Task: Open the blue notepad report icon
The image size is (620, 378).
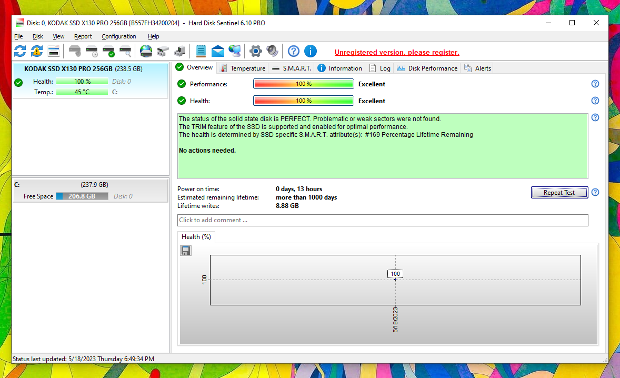Action: [201, 51]
